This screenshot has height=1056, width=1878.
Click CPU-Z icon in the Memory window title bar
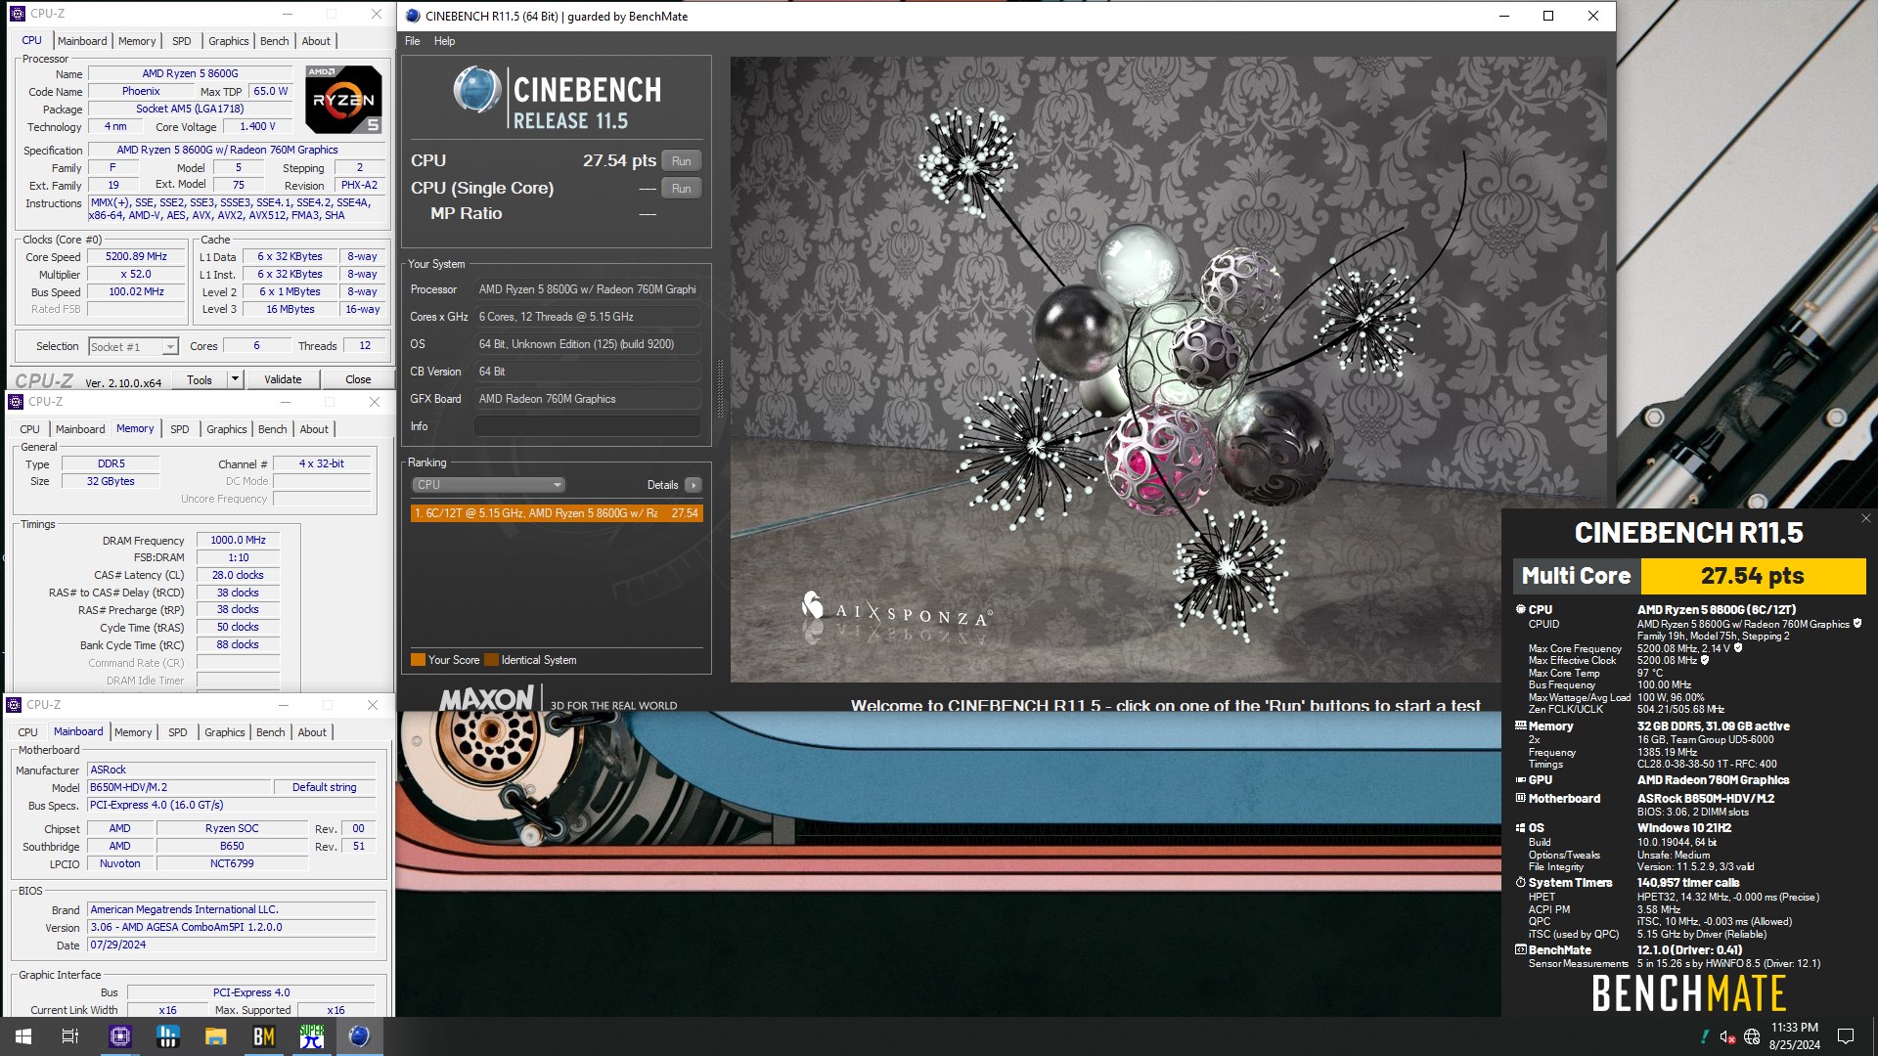point(15,402)
